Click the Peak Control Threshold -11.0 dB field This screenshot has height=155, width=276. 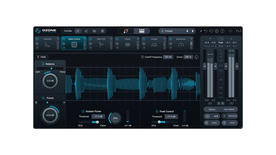click(x=171, y=117)
